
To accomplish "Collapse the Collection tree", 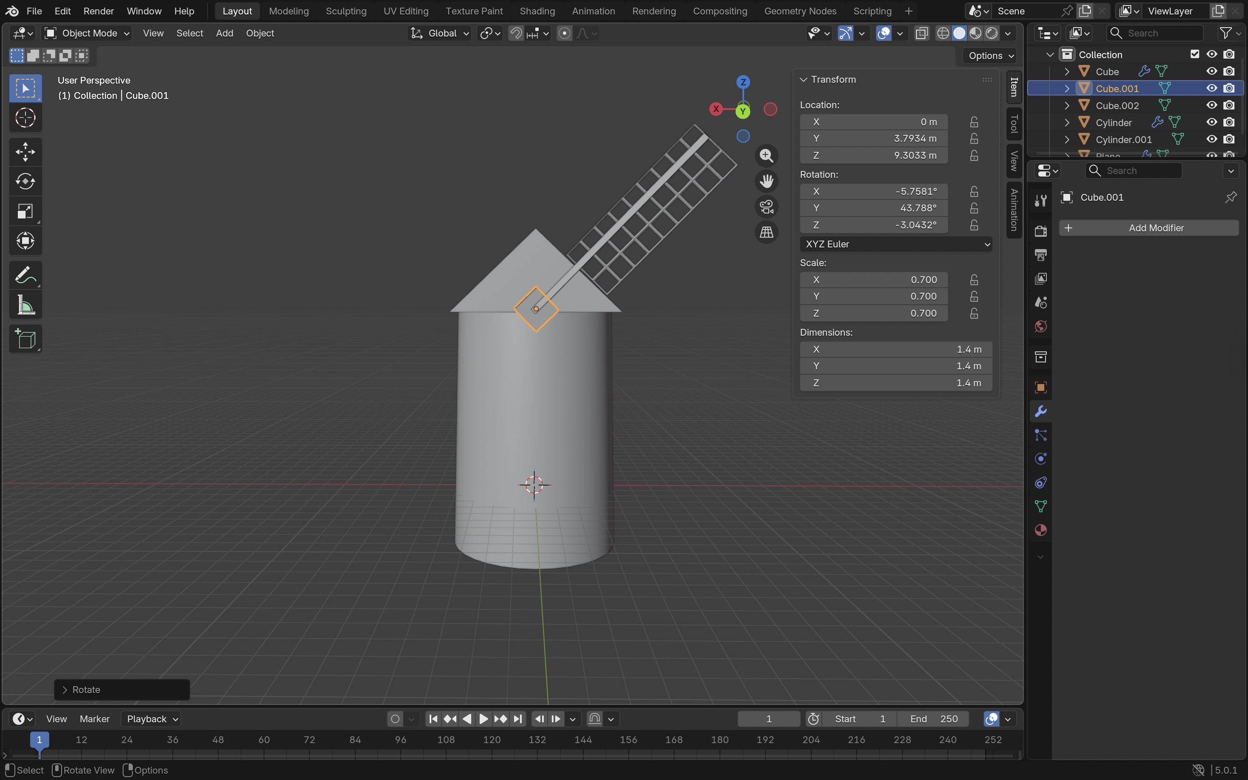I will [x=1050, y=54].
